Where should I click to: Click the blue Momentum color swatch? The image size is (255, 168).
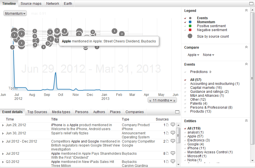click(190, 22)
